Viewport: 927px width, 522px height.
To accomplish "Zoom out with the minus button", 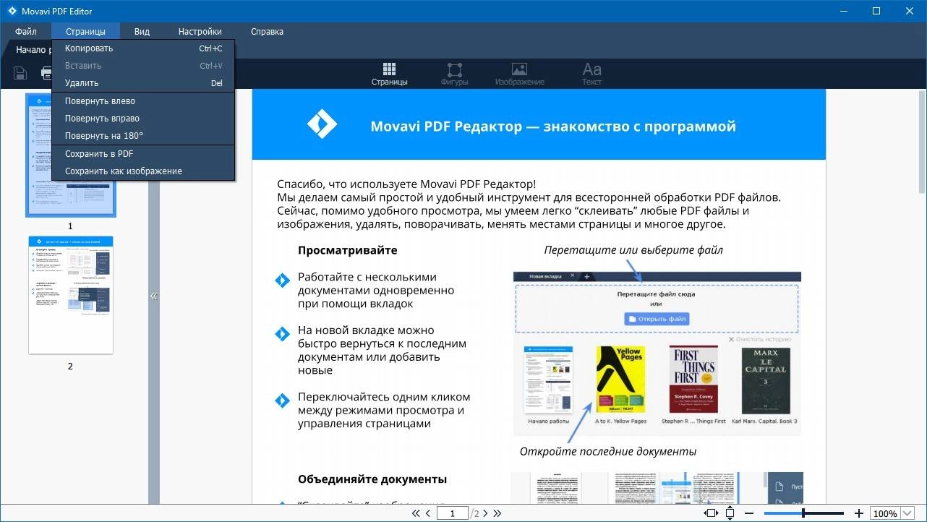I will [749, 513].
